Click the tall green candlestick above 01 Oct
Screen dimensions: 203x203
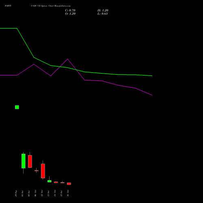24,161
